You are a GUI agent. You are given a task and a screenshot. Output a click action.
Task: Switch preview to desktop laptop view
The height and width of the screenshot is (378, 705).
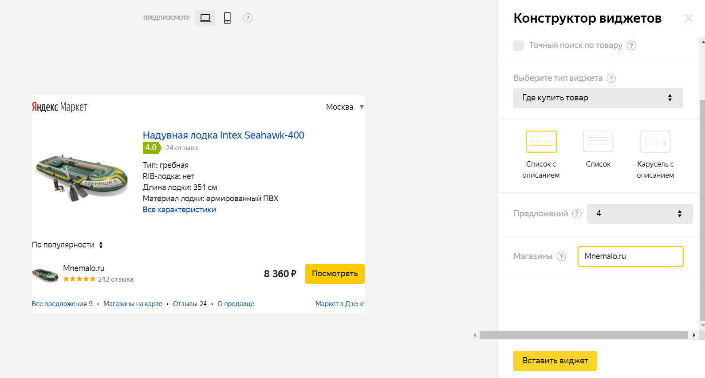coord(205,18)
